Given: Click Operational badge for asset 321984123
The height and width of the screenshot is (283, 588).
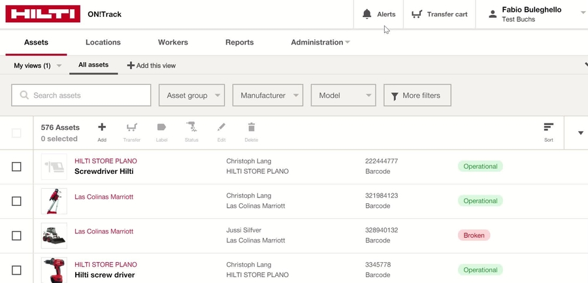Looking at the screenshot, I should pyautogui.click(x=480, y=201).
